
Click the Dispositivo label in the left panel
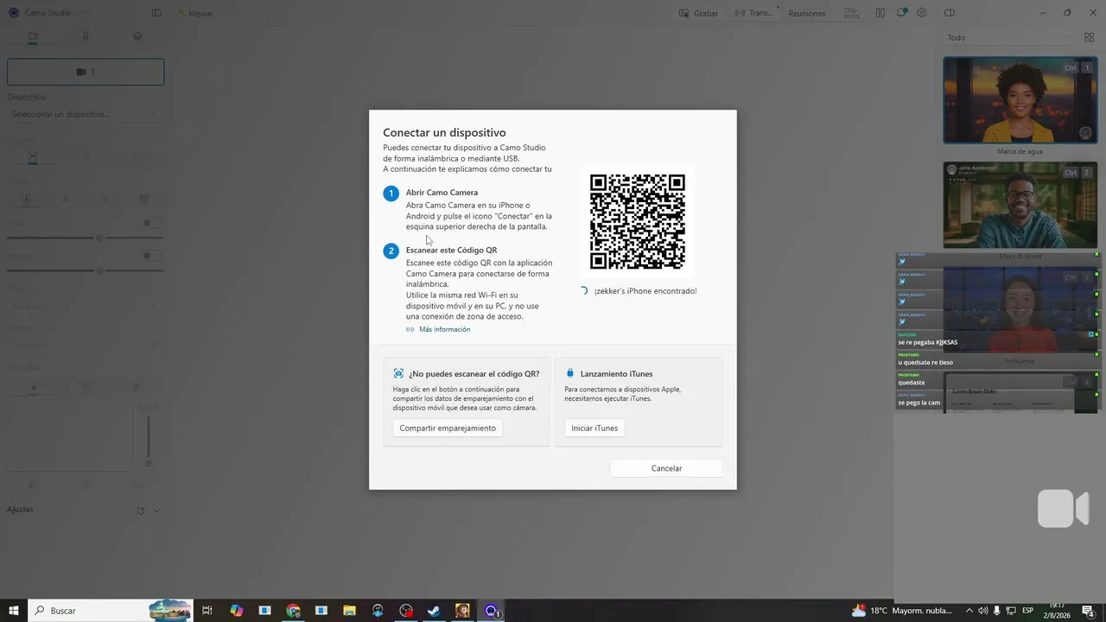pyautogui.click(x=27, y=97)
